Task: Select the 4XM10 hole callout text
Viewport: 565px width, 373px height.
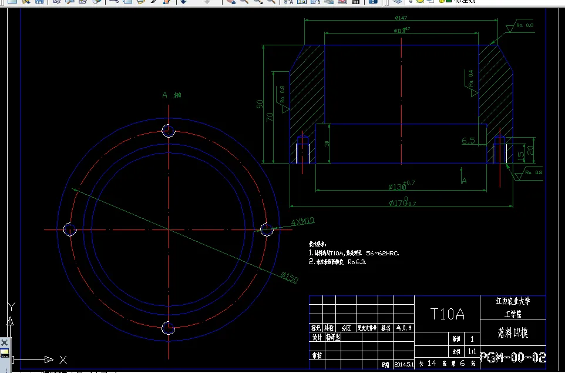Action: (x=302, y=221)
